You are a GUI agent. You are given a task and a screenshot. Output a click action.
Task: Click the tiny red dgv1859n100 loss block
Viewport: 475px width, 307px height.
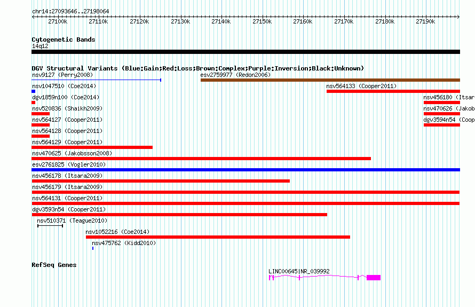(x=33, y=103)
